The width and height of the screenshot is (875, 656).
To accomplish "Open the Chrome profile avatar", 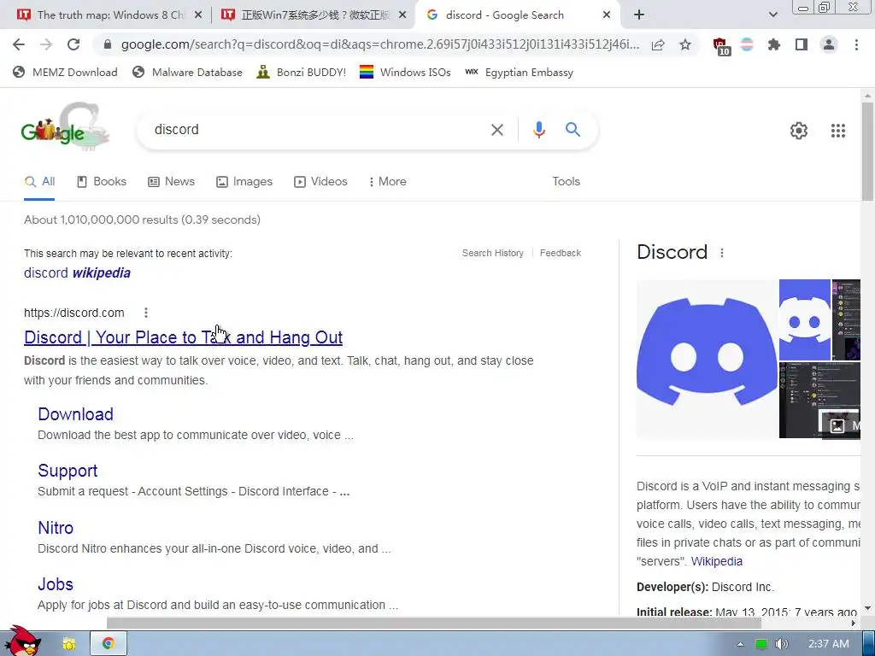I will click(x=829, y=44).
